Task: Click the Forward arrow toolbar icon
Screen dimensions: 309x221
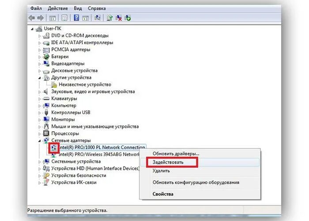Action: [x=41, y=18]
